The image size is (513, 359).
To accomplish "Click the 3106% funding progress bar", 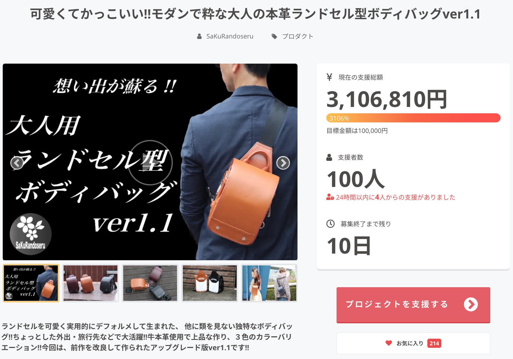I will click(x=413, y=118).
